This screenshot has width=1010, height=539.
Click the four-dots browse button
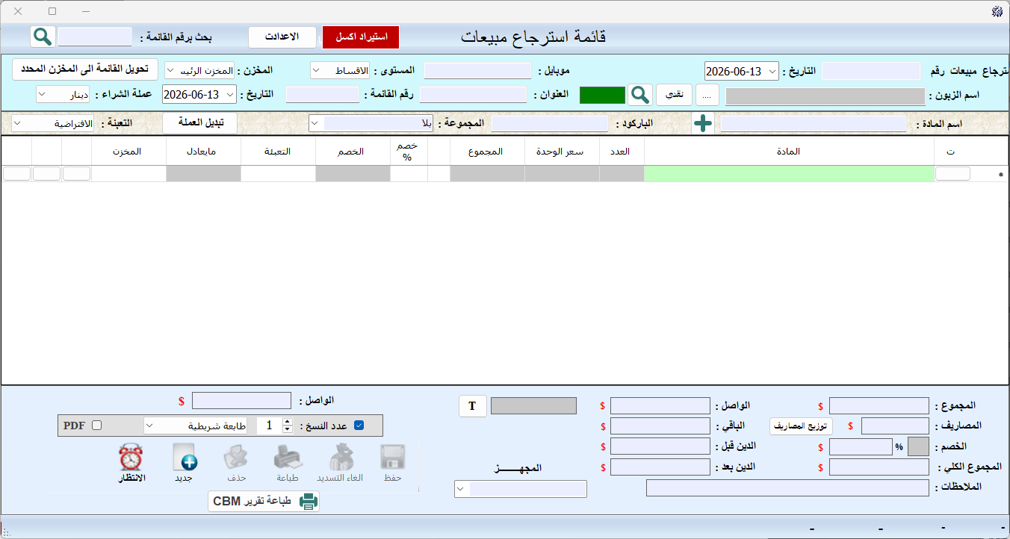pos(707,95)
